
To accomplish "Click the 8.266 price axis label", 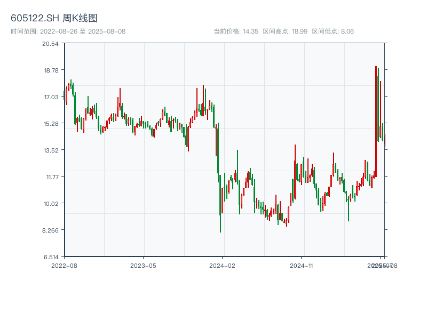I will [x=51, y=230].
